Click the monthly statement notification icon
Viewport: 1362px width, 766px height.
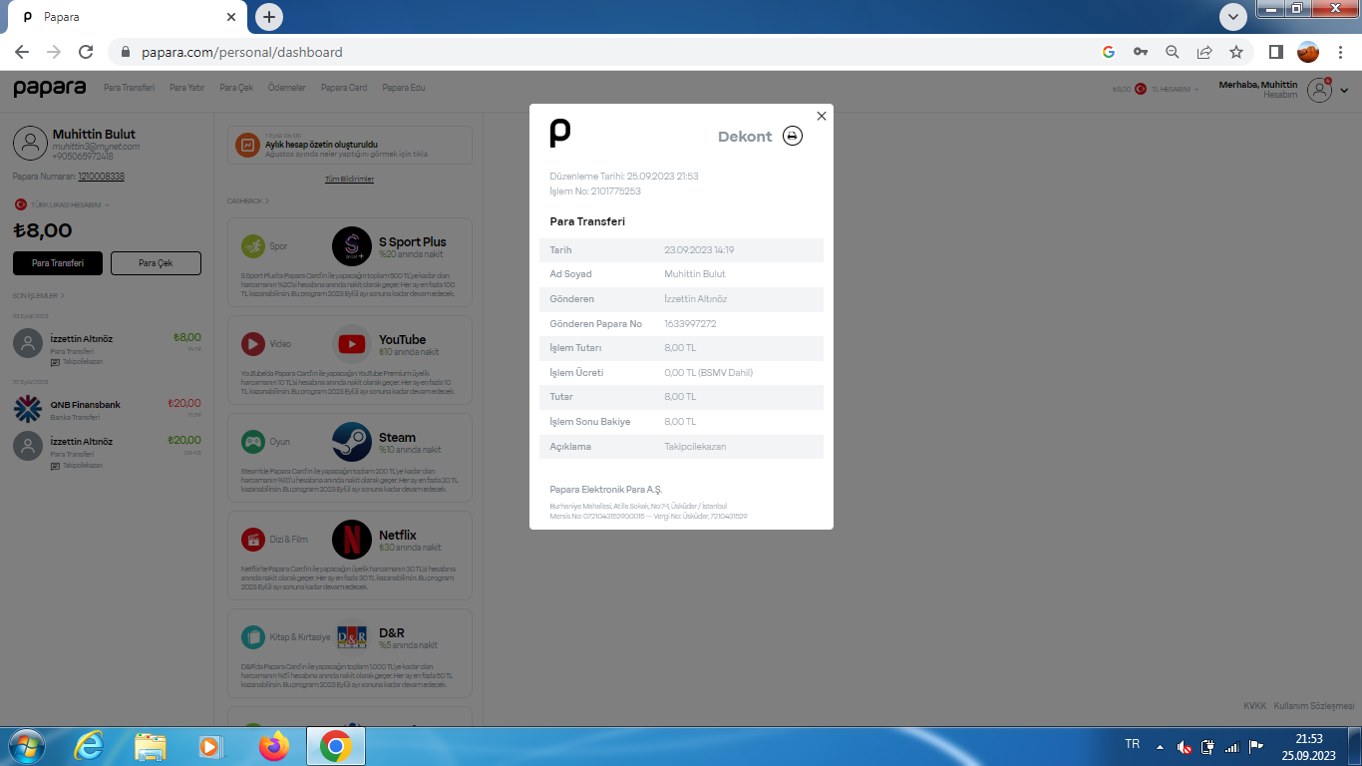pos(246,146)
